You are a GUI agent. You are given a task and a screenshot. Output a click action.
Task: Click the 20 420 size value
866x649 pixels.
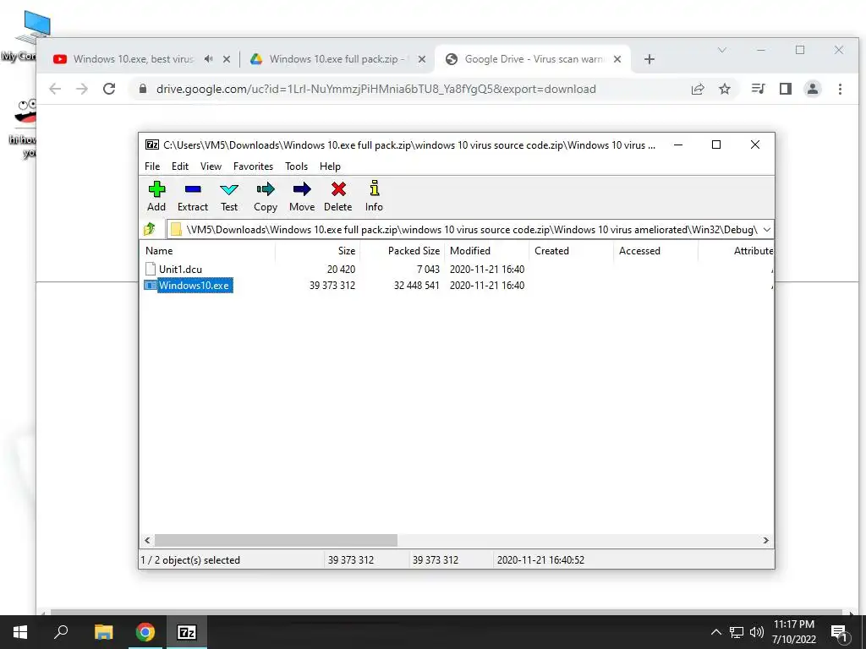point(341,270)
